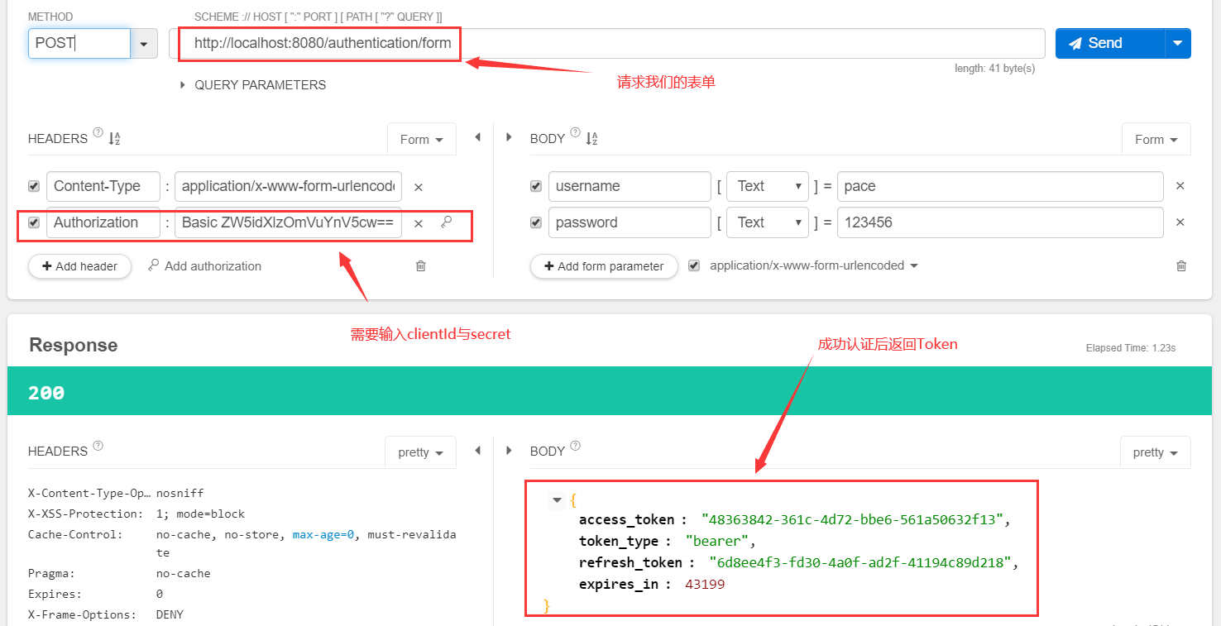The height and width of the screenshot is (626, 1221).
Task: Click Add header button
Action: (x=80, y=266)
